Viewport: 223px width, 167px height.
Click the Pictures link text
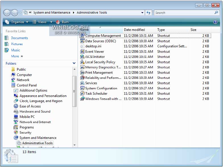[17, 44]
